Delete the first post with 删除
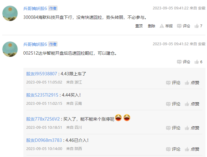Viewport: 207px width, 157px height. (151, 26)
